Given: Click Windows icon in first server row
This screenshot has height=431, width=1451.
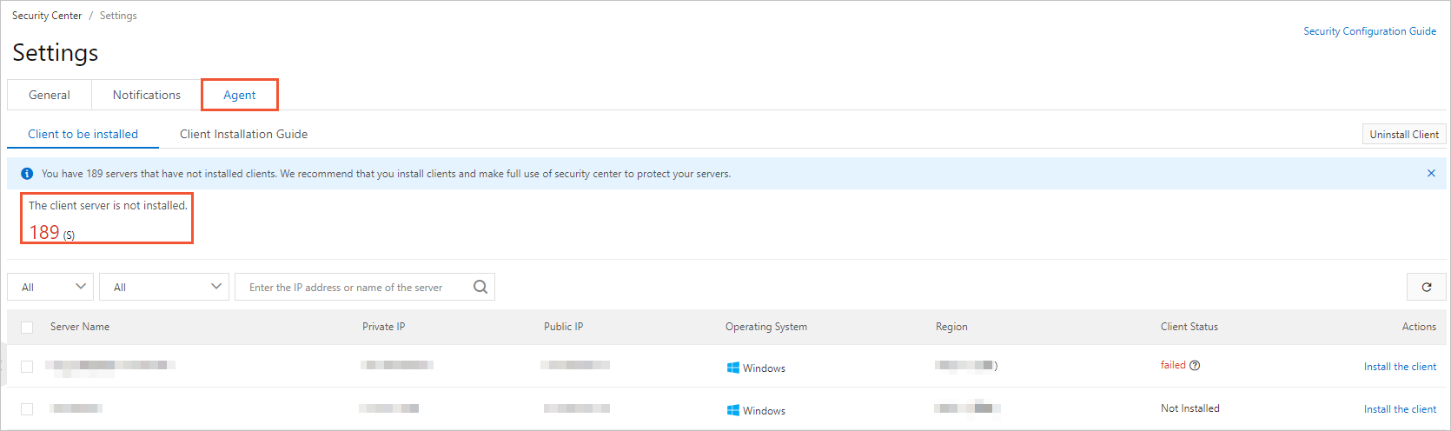Looking at the screenshot, I should [733, 368].
